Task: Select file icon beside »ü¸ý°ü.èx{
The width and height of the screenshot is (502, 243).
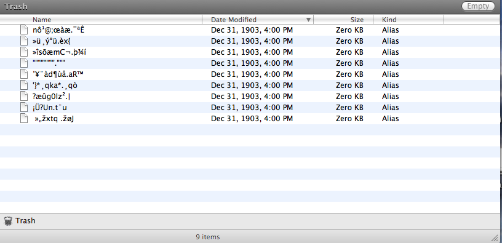Action: (x=24, y=41)
